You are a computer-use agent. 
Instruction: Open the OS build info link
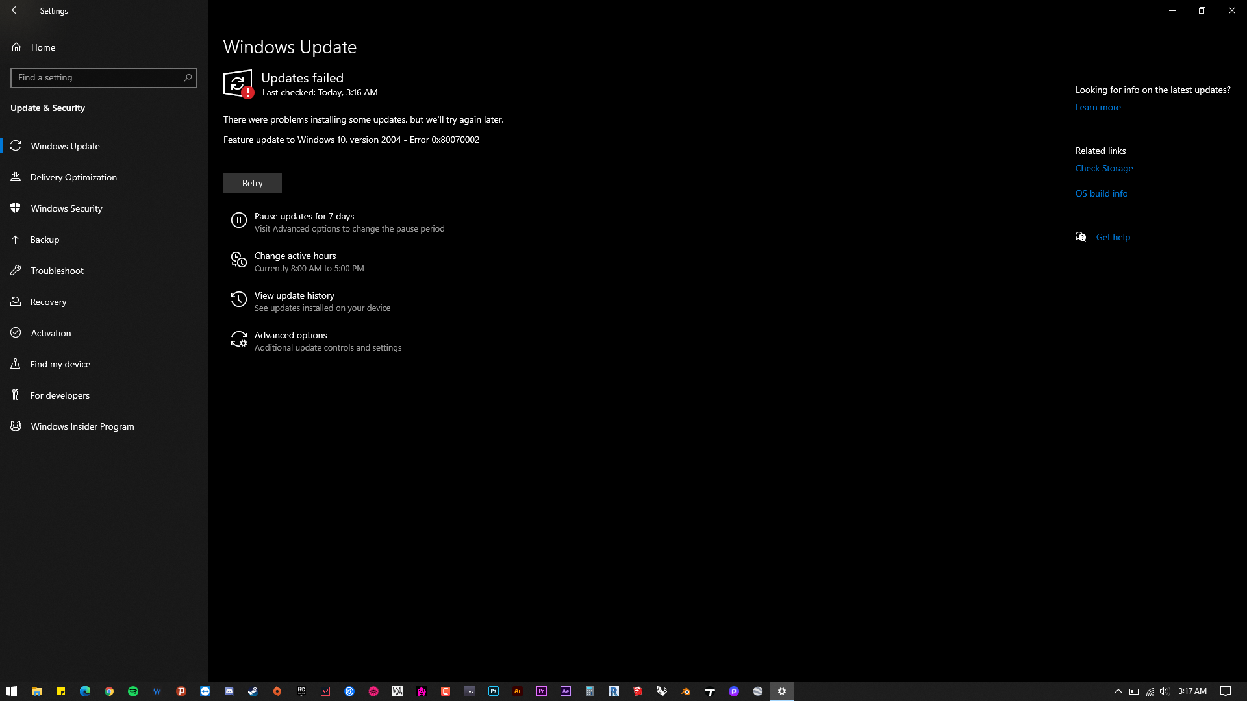(x=1101, y=193)
